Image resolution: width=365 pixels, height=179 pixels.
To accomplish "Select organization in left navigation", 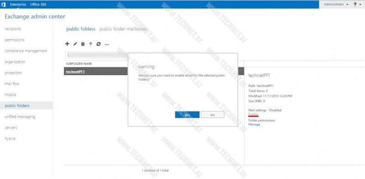I will [15, 62].
